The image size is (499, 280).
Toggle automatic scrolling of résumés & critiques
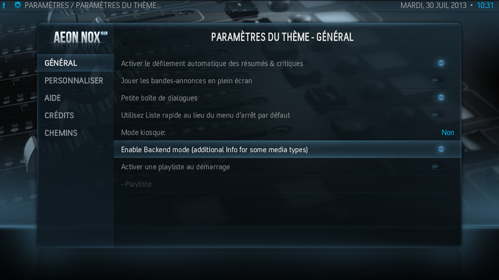pyautogui.click(x=438, y=63)
